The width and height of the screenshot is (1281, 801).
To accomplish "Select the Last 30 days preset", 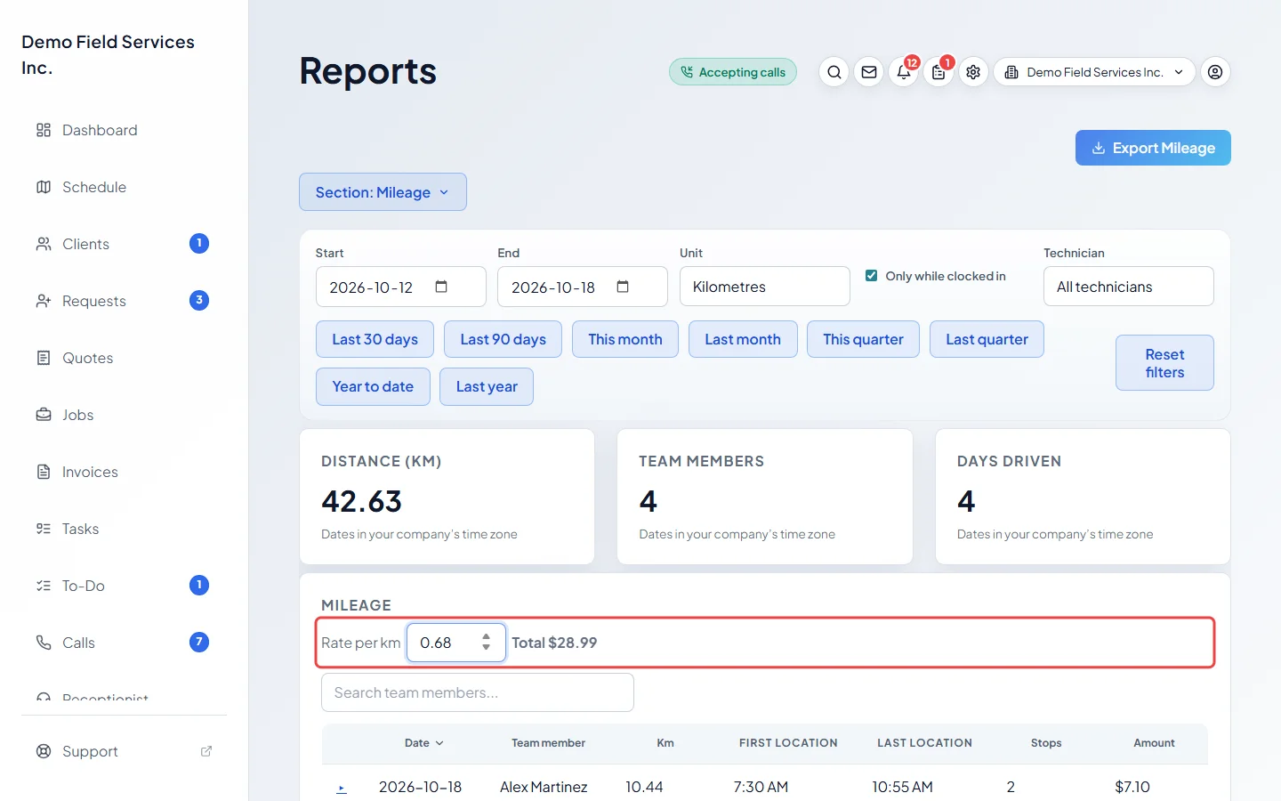I will click(x=375, y=339).
